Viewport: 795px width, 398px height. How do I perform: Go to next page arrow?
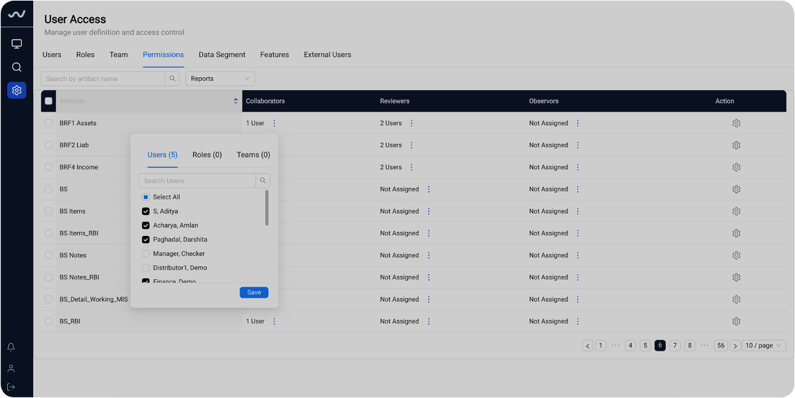[x=735, y=345]
